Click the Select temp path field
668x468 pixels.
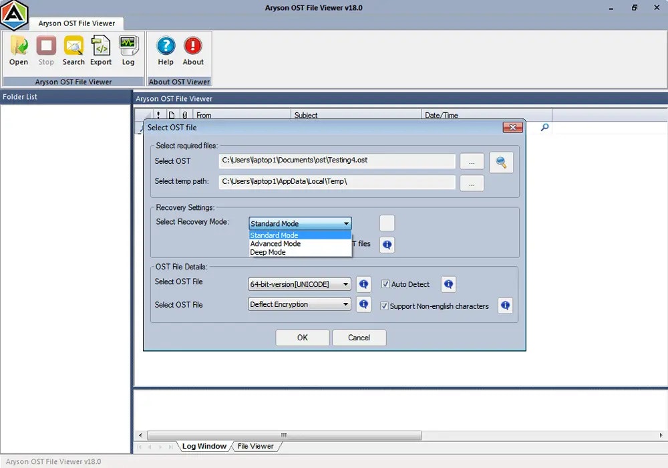pyautogui.click(x=337, y=182)
